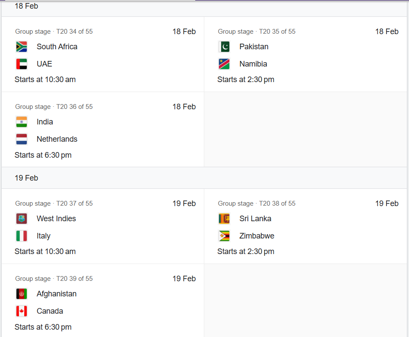Click West Indies match start time 10:30 am

45,251
